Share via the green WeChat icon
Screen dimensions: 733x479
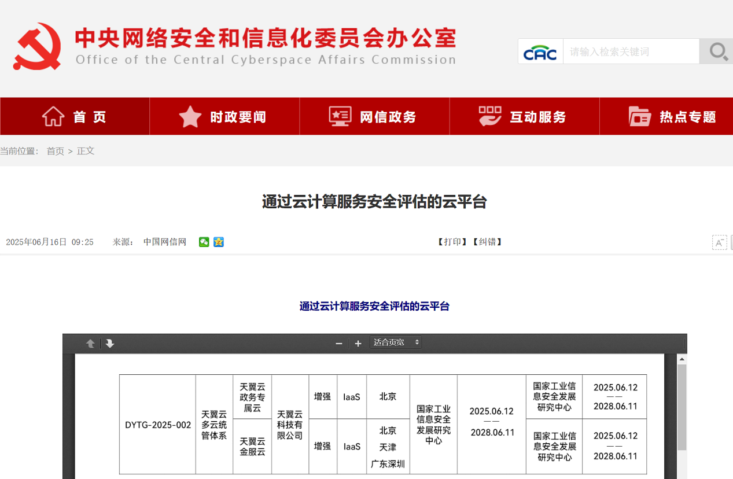pyautogui.click(x=204, y=242)
